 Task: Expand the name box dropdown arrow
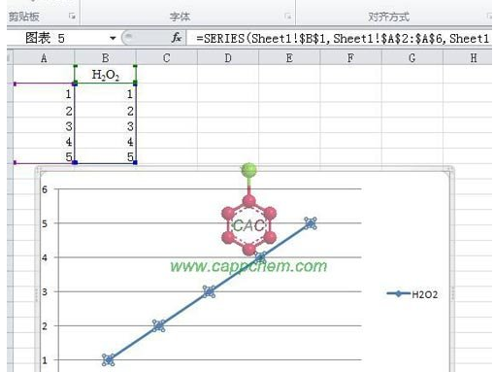[113, 38]
